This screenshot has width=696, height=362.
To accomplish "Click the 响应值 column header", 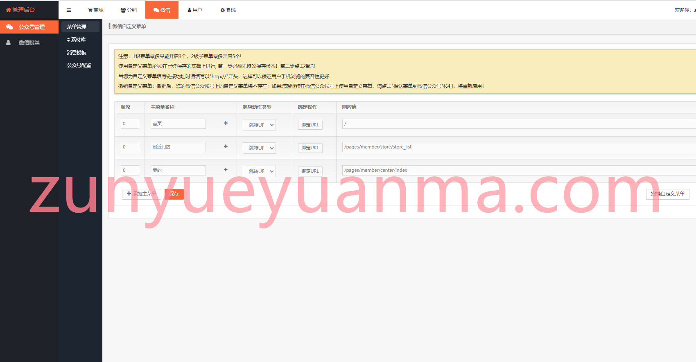I will 349,107.
